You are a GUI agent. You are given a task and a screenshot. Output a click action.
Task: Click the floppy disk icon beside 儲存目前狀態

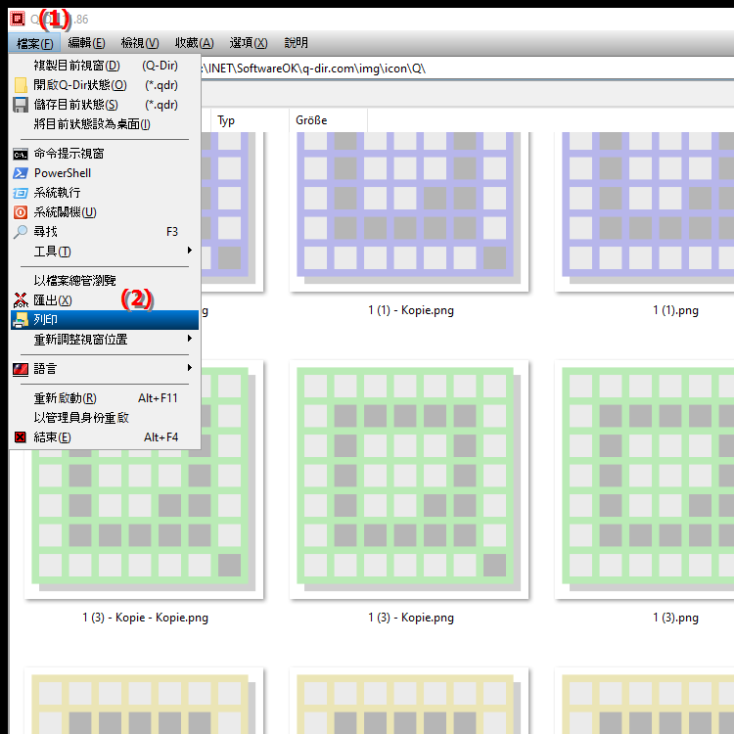(x=21, y=105)
